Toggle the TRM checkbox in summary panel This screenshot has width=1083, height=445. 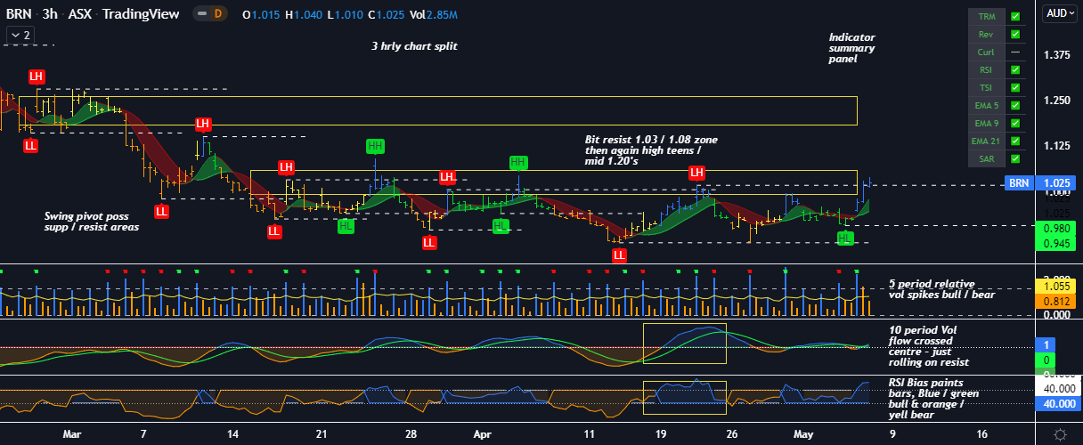point(1015,17)
